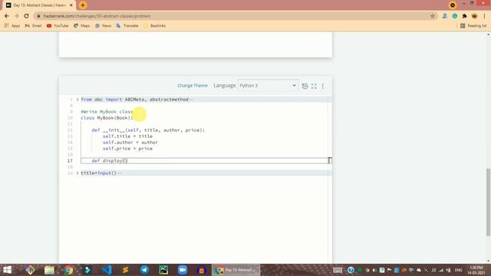Viewport: 491px width, 276px height.
Task: Click the 'self.price = price' line
Action: tap(128, 148)
